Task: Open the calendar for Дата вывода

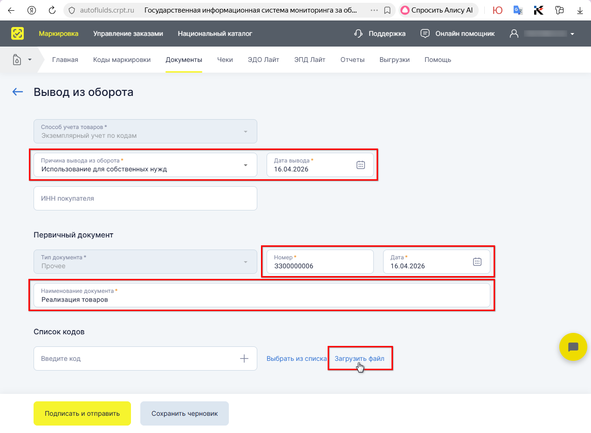Action: click(360, 165)
